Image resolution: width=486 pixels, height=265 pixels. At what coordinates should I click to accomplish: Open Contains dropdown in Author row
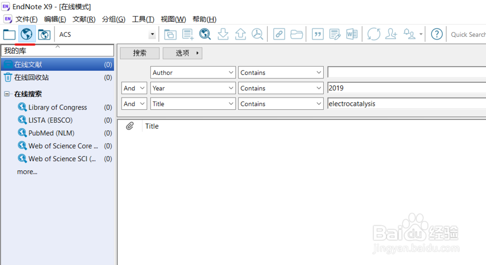281,72
